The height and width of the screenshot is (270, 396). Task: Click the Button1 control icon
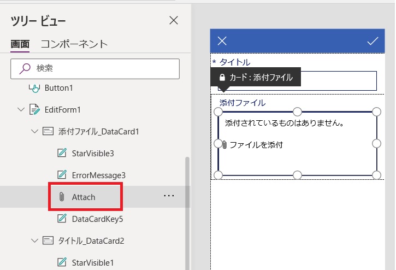pyautogui.click(x=34, y=88)
